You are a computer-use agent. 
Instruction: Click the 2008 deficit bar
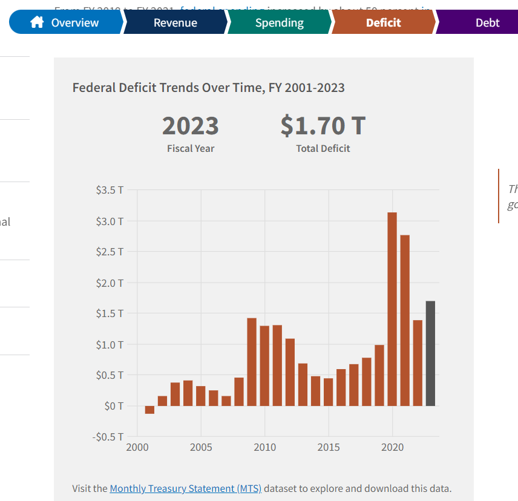point(239,391)
